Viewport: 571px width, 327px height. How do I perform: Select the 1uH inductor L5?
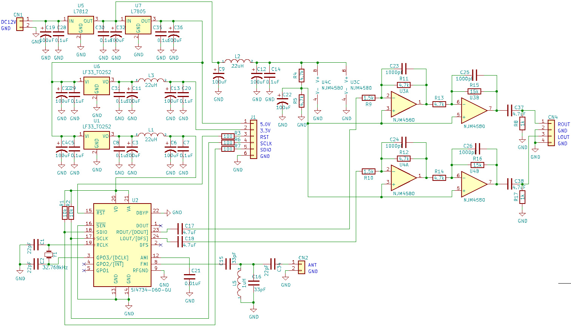click(x=239, y=283)
